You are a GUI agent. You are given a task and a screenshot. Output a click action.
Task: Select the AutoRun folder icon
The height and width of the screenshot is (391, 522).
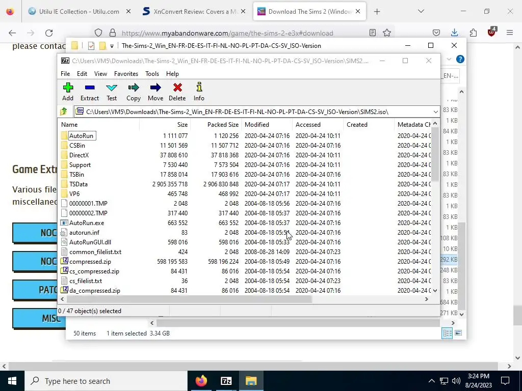tap(64, 135)
